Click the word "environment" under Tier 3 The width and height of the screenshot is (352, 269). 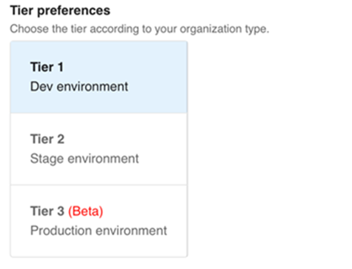[x=131, y=230]
